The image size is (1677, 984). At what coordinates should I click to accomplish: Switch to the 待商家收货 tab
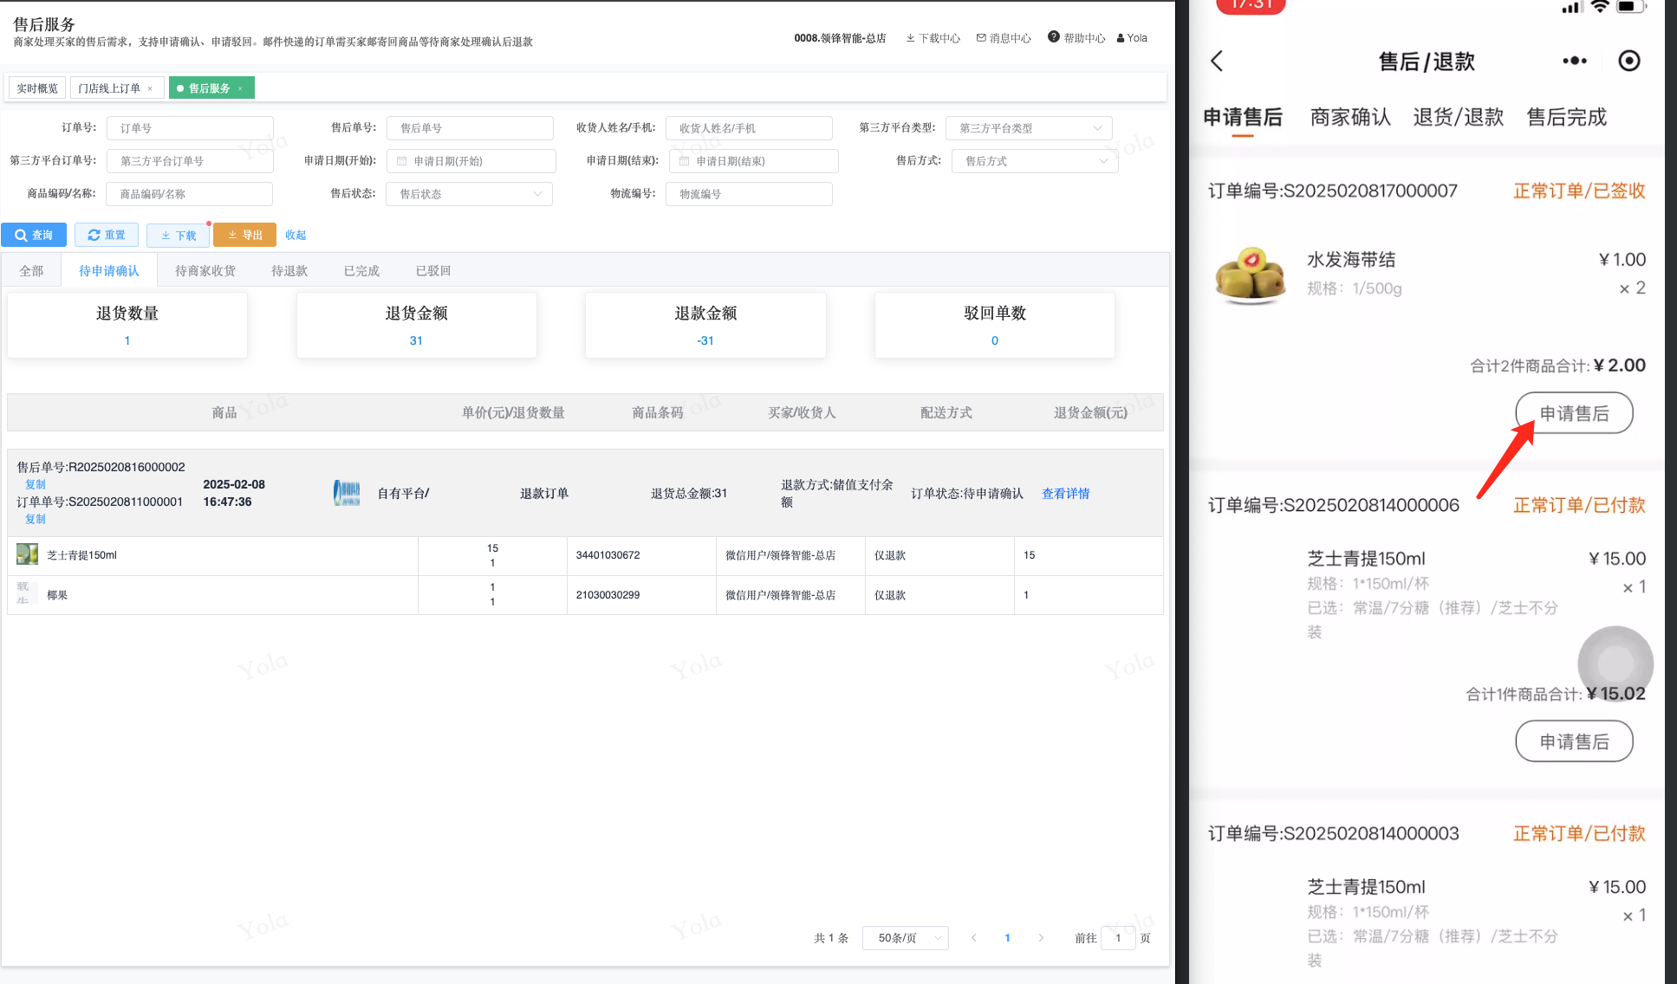click(205, 271)
